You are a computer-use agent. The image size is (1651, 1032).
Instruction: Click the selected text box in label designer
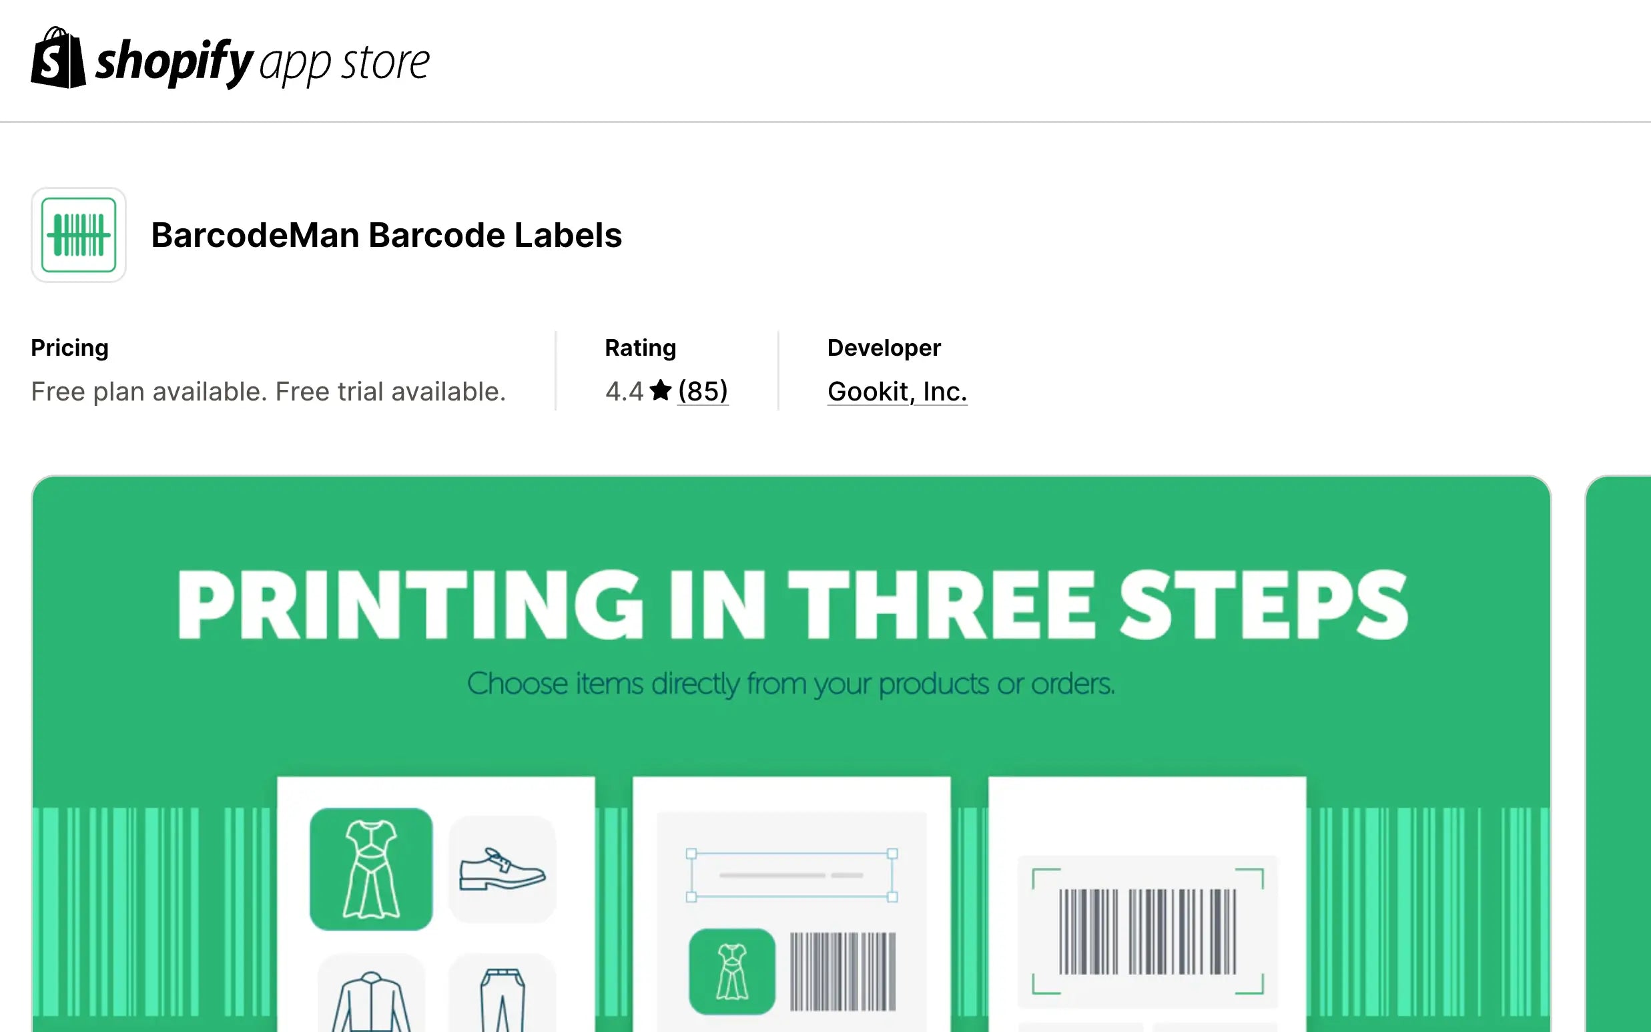coord(791,875)
